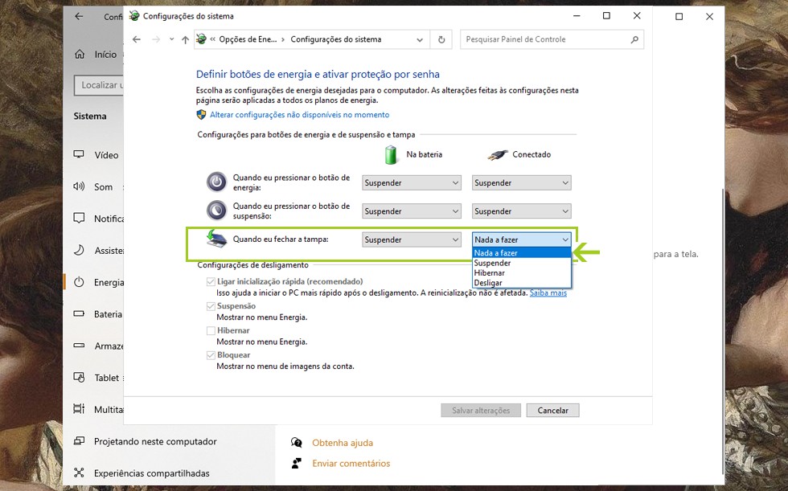Click the Cancelar button
The width and height of the screenshot is (788, 491).
552,411
